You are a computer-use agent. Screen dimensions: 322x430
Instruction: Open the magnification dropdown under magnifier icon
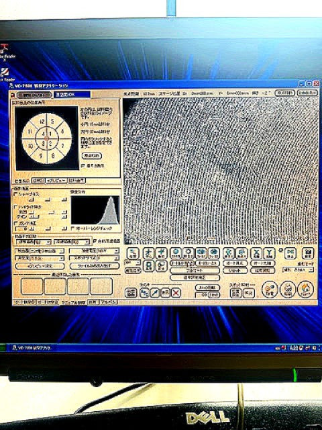click(133, 263)
